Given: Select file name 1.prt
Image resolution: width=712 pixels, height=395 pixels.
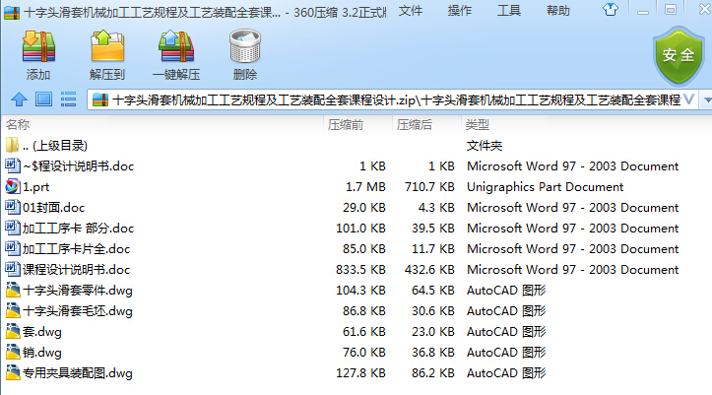Looking at the screenshot, I should tap(35, 187).
